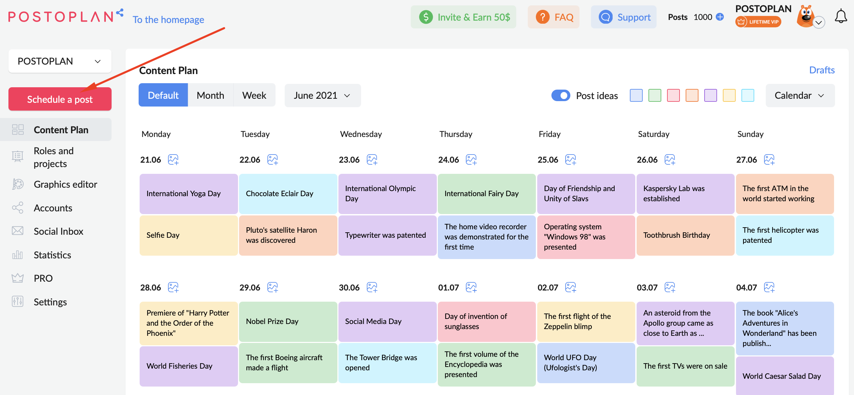Add image post for 30.06
854x395 pixels.
[372, 287]
